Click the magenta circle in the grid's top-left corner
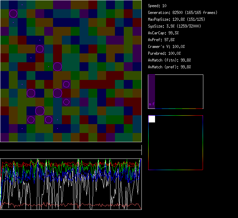238x218 pixels. click(13, 14)
